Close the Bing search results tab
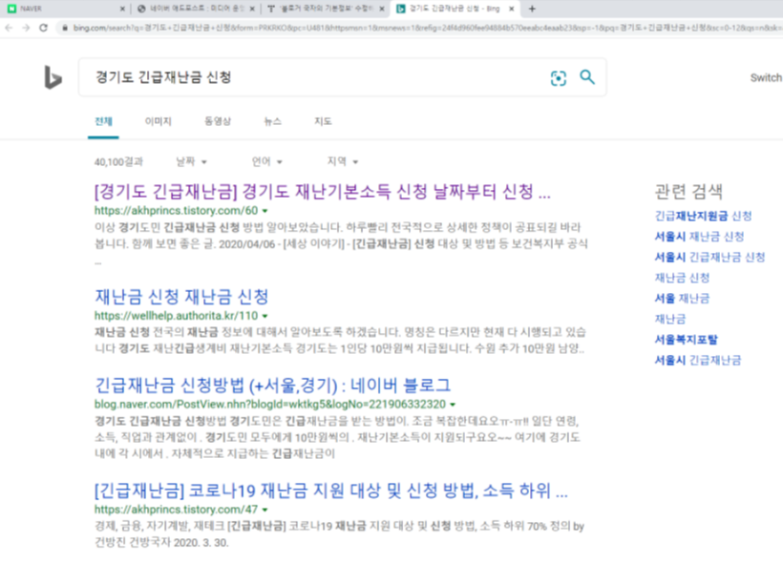Viewport: 783px width, 563px height. tap(512, 9)
